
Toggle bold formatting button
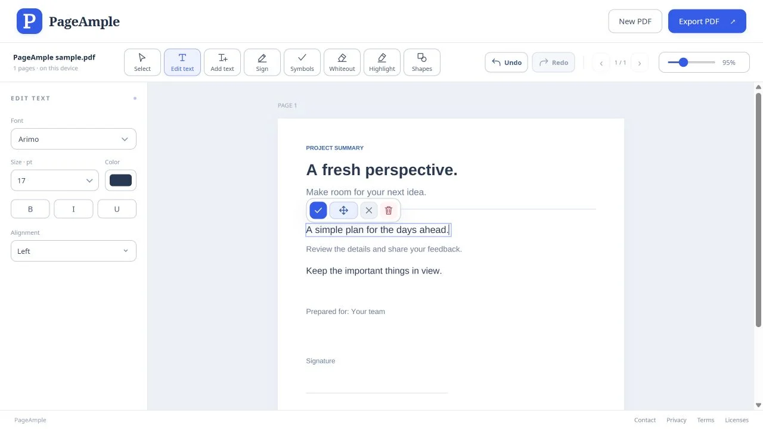(x=30, y=209)
